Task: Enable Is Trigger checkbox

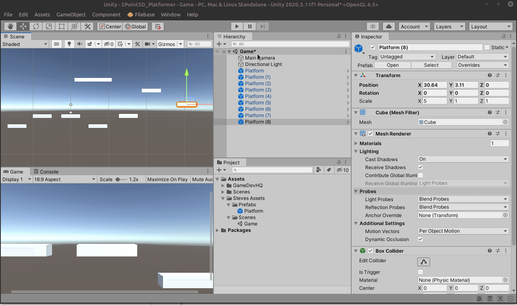Action: 420,272
